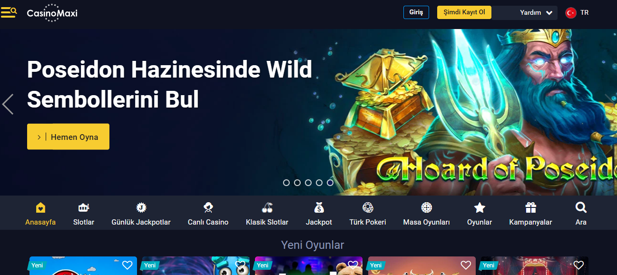Toggle heart on second new game tile
Screen dimensions: 617x275
coord(240,265)
